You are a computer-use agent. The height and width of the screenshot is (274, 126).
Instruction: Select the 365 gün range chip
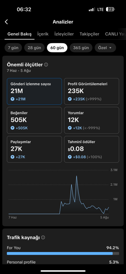[81, 48]
